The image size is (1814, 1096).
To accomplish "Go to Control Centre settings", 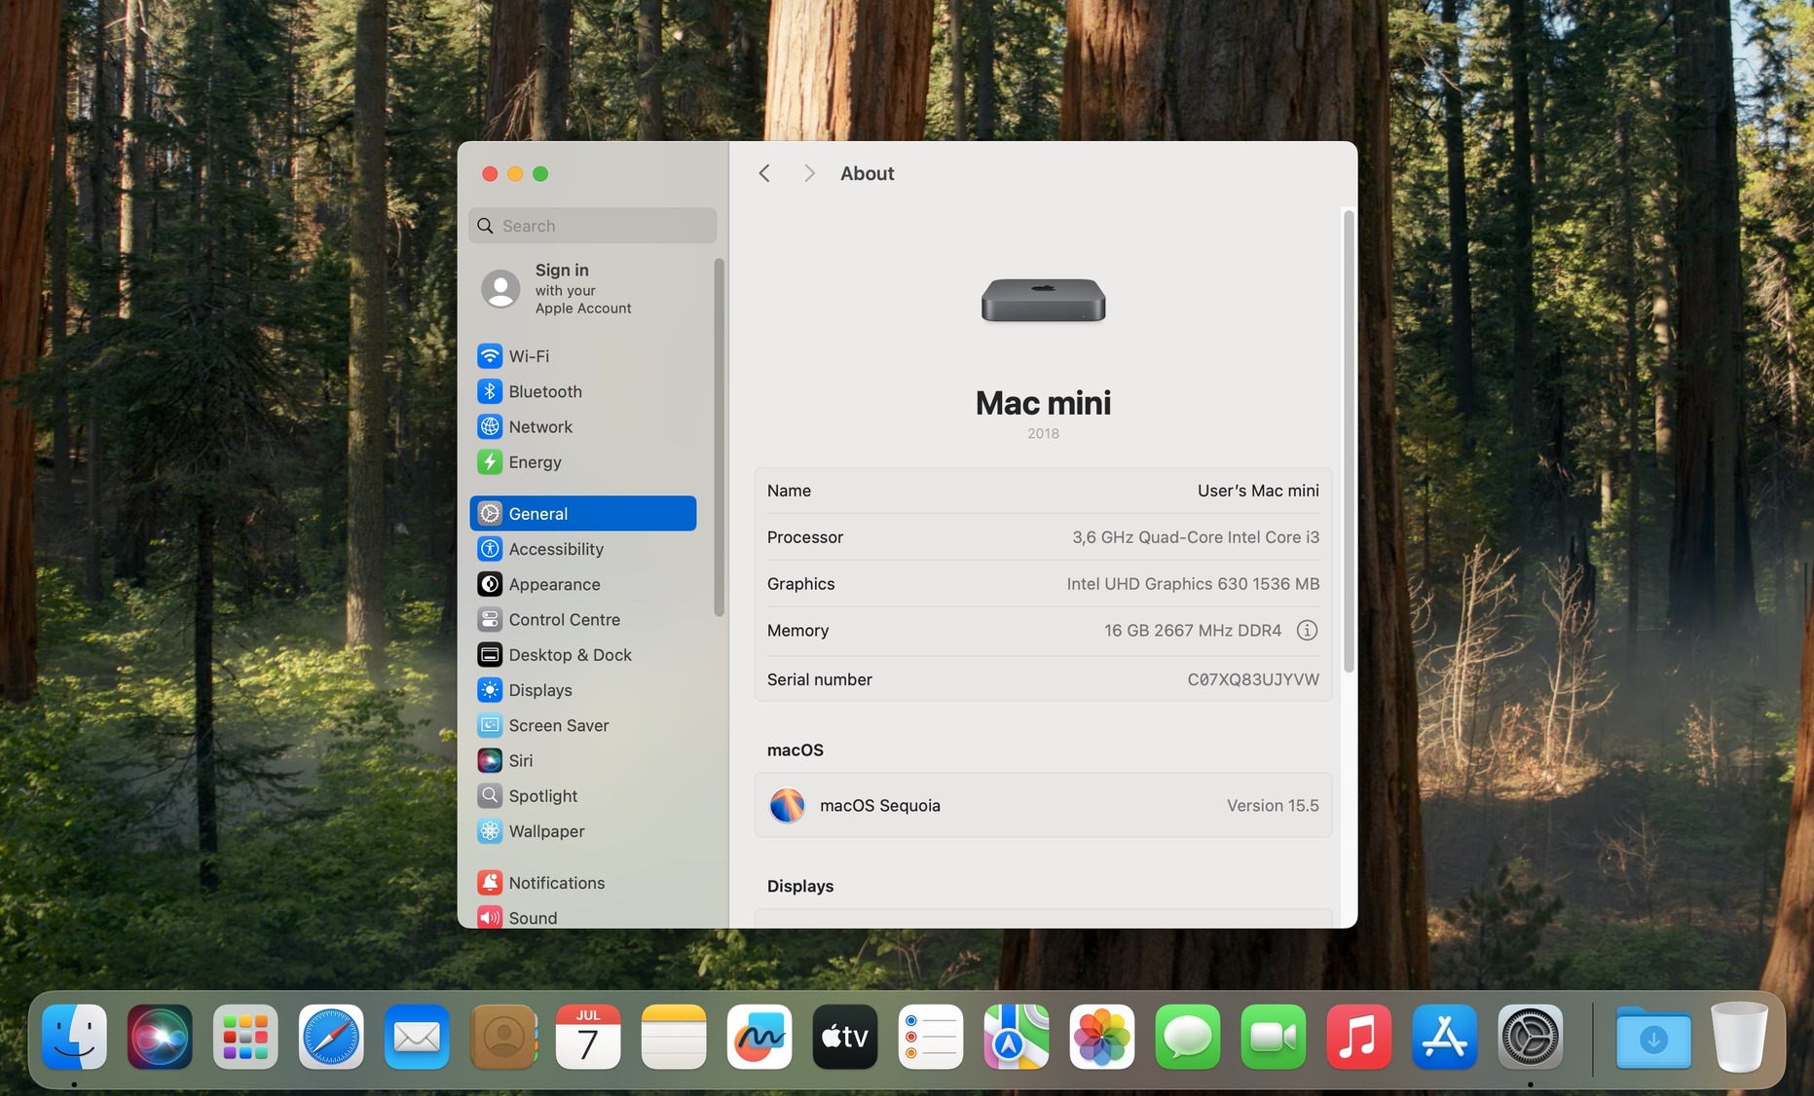I will point(582,620).
